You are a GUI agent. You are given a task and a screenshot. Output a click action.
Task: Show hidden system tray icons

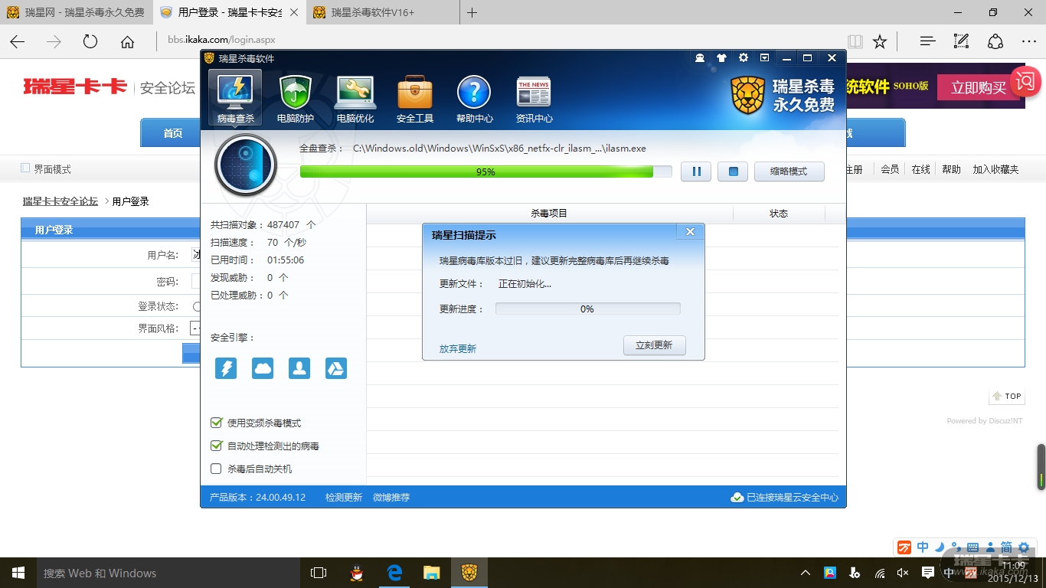(x=806, y=573)
